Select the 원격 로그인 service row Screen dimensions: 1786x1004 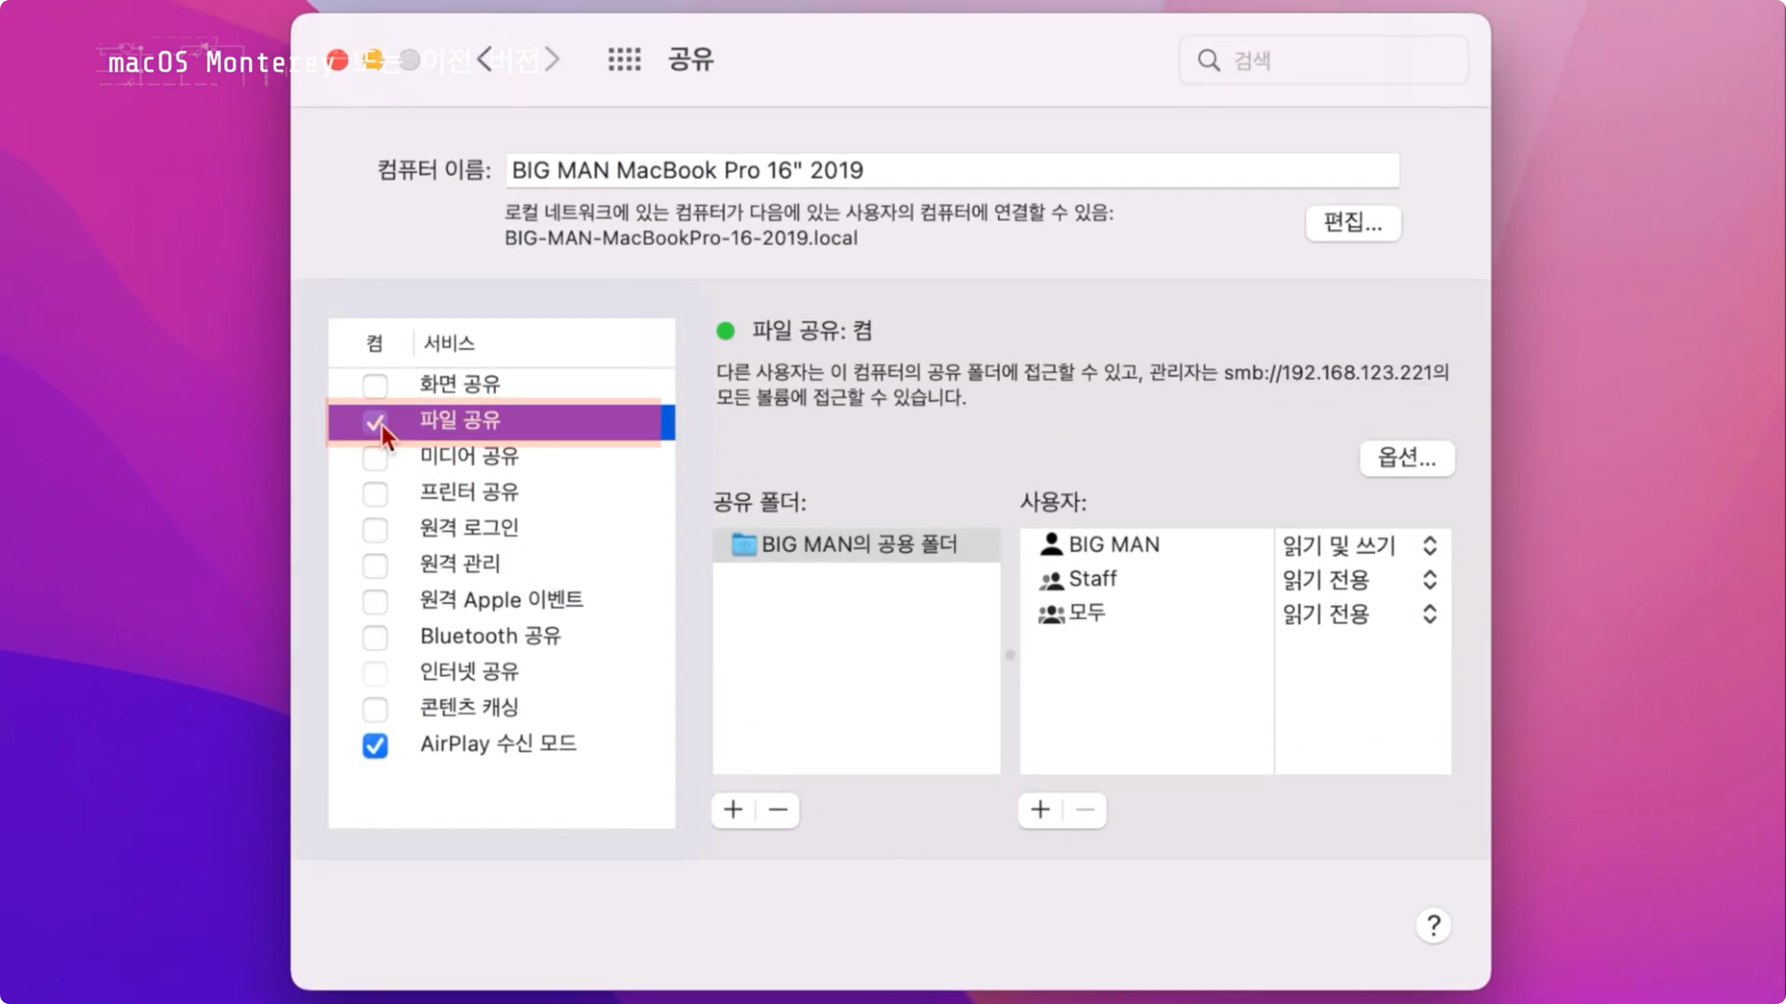[x=469, y=528]
